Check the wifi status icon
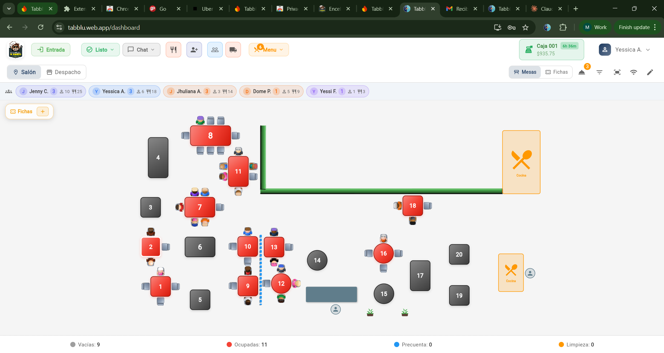664x353 pixels. tap(634, 72)
